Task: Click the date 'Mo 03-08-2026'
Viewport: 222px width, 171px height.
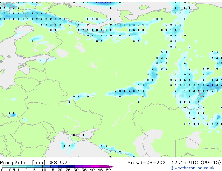Action: tap(148, 163)
